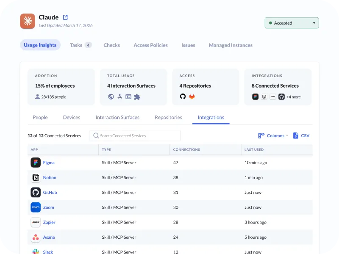Click the Figma row app icon

point(36,163)
